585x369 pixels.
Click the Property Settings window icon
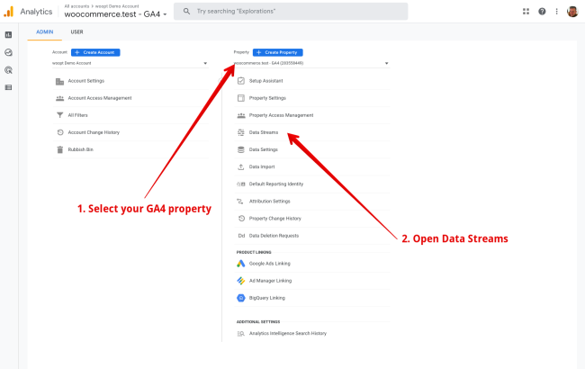click(x=241, y=98)
